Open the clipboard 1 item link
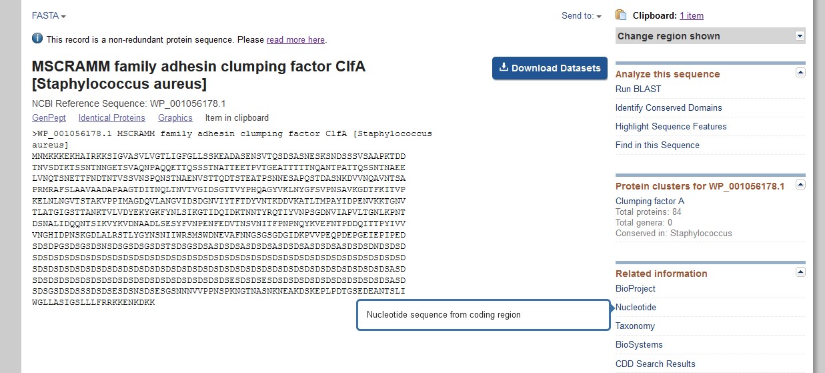This screenshot has width=825, height=373. 691,15
